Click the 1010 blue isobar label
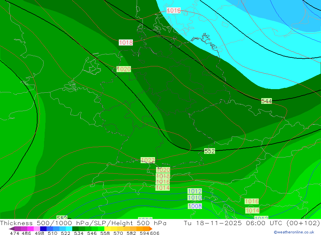321x235 pixels. 195,198
